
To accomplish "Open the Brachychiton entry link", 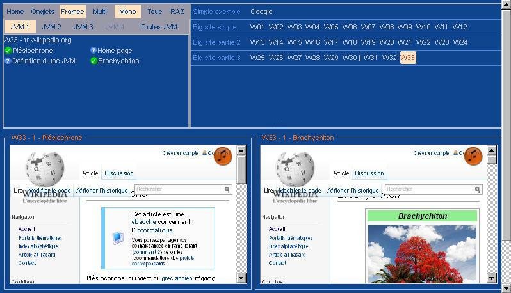I will pos(118,61).
